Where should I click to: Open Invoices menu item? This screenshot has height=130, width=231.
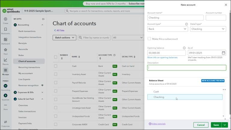[22, 117]
